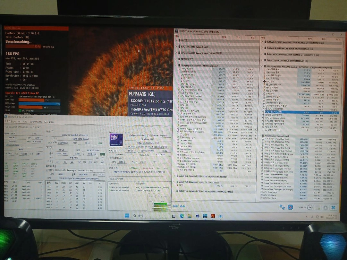Click the current value column header in left sensor pane

(x=224, y=37)
